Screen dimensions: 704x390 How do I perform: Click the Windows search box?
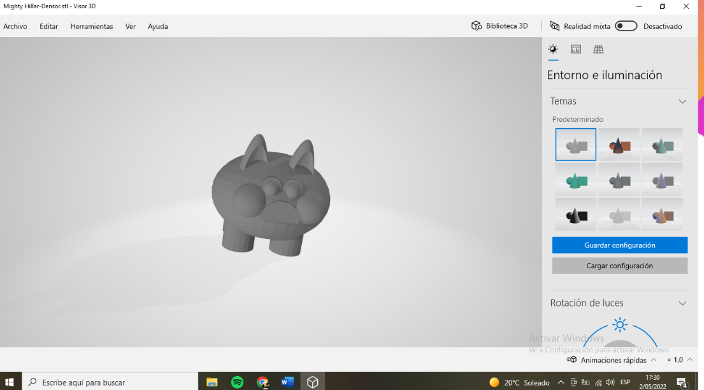click(x=110, y=382)
